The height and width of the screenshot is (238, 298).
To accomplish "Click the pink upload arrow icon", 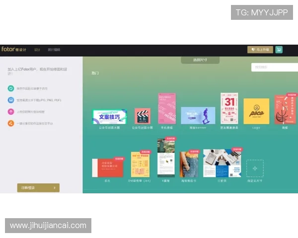I will point(11,112).
